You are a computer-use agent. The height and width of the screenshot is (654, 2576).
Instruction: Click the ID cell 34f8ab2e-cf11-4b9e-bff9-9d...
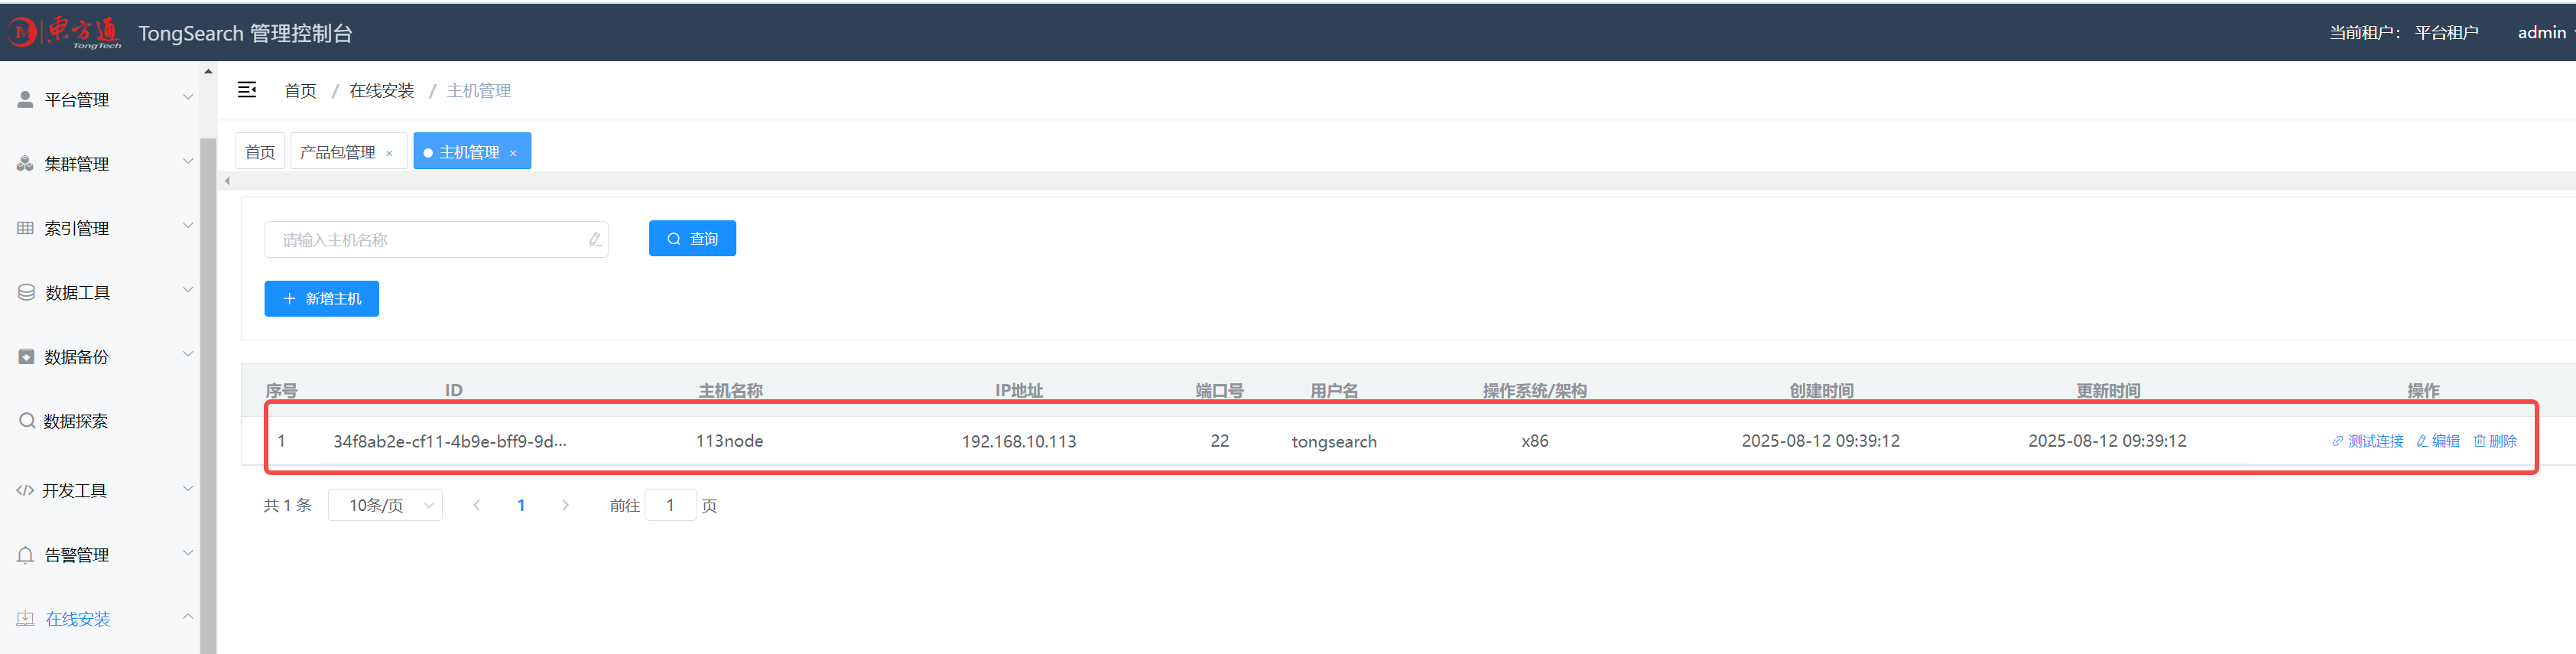450,441
